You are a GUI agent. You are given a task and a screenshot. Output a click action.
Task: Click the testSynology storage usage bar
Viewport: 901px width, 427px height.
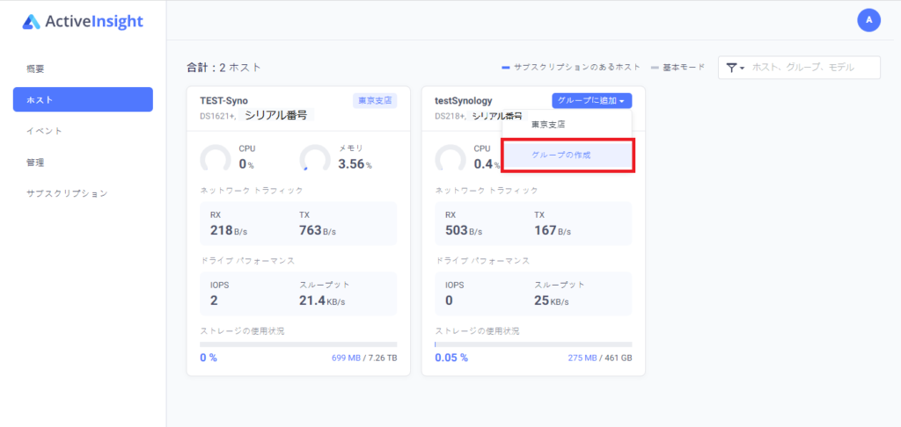(x=533, y=344)
